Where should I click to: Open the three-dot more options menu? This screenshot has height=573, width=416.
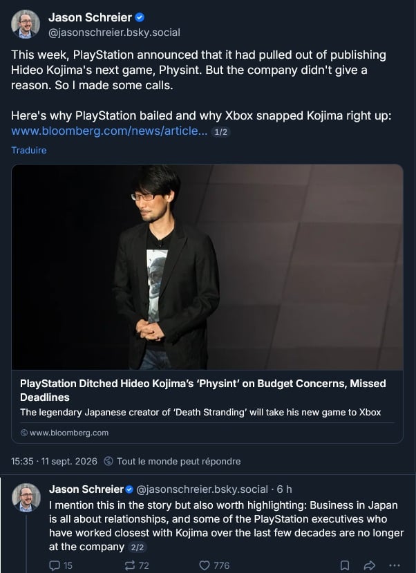click(x=395, y=565)
